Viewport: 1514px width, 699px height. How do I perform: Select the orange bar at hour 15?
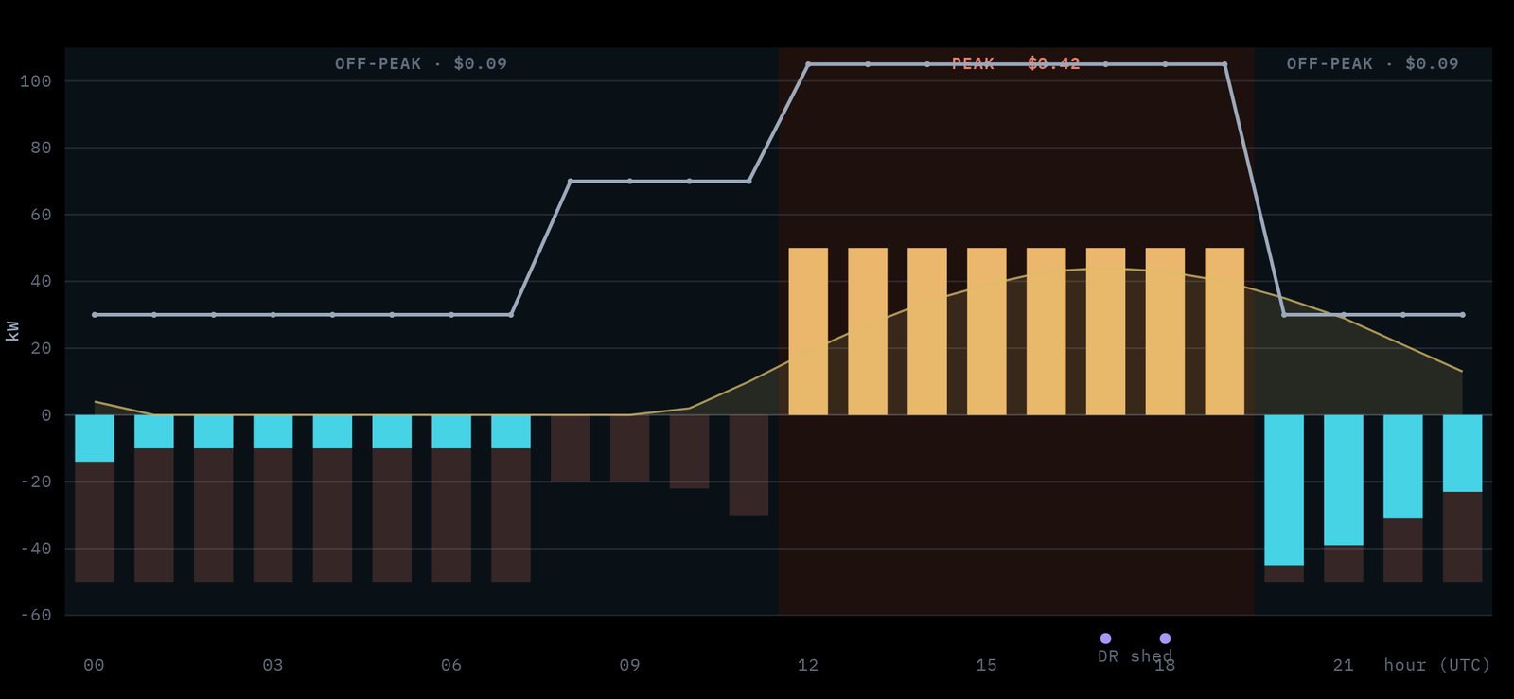[x=986, y=331]
